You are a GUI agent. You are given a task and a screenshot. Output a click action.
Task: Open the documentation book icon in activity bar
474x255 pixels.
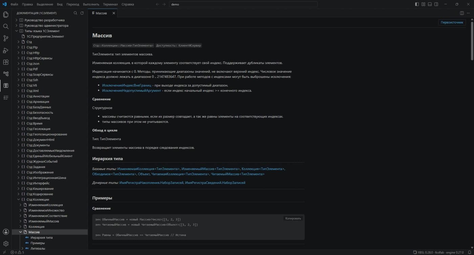pos(6,85)
